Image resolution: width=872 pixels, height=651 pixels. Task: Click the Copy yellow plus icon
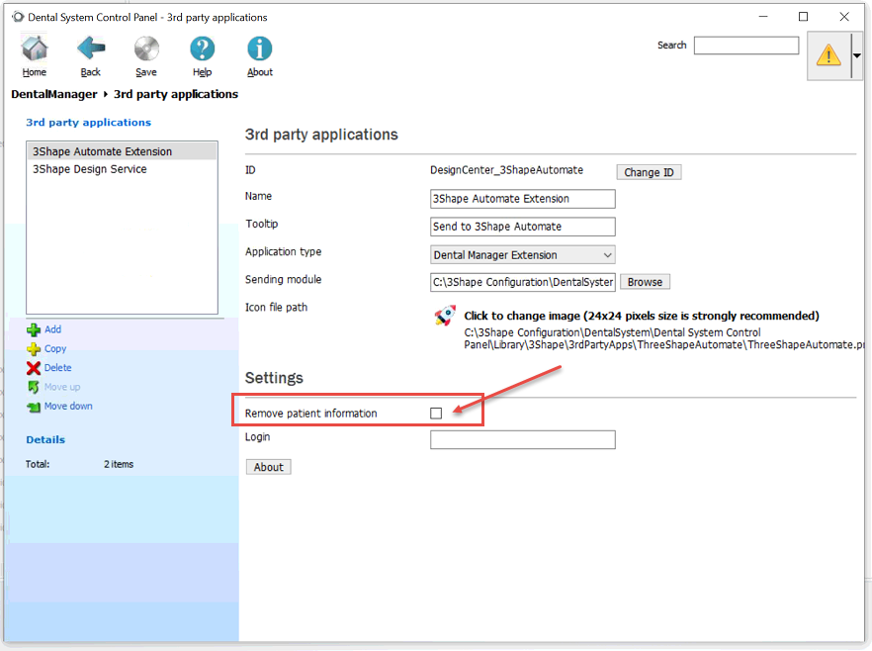(x=34, y=349)
